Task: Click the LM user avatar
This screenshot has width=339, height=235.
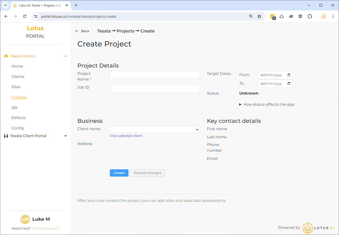Action: tap(25, 219)
